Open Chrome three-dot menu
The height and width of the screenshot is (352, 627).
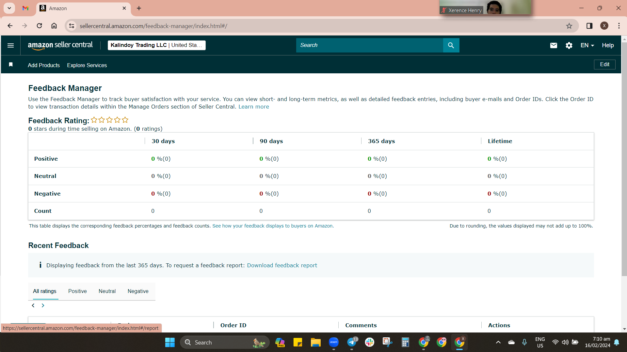[x=619, y=26]
